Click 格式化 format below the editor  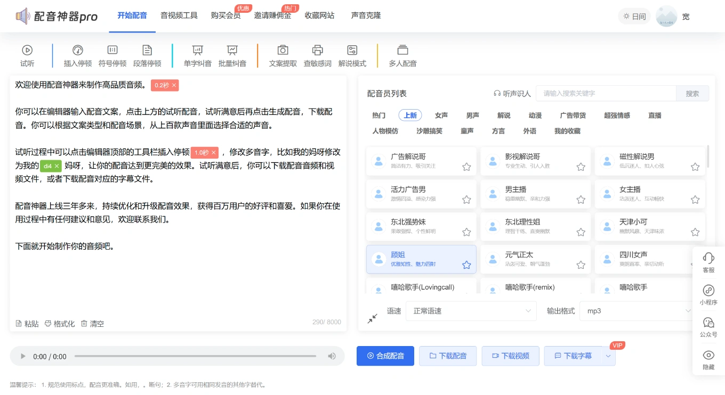coord(60,324)
